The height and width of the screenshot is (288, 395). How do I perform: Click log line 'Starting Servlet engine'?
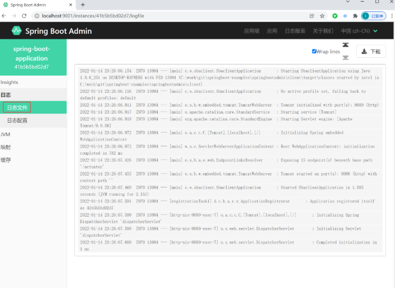click(230, 122)
